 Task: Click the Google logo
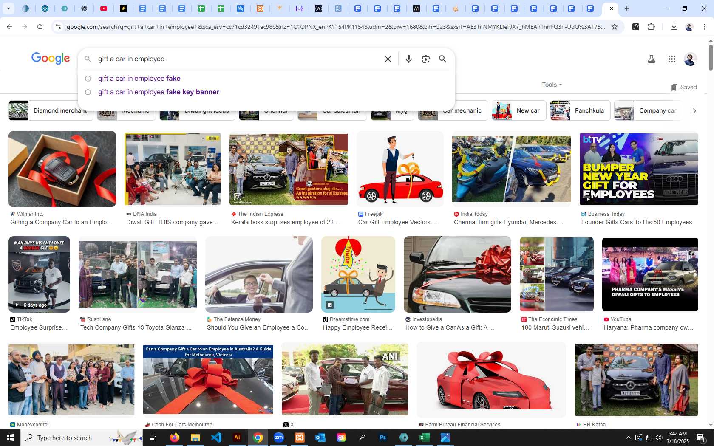[51, 58]
